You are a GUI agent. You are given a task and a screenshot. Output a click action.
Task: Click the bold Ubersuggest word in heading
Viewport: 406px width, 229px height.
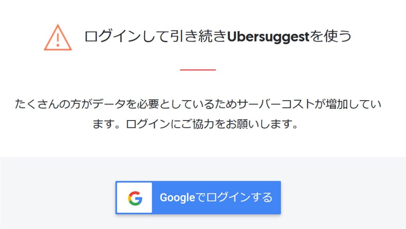pyautogui.click(x=268, y=37)
